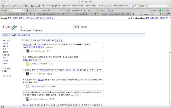
Task: Select the second radio option under the search box
Action: (33, 30)
